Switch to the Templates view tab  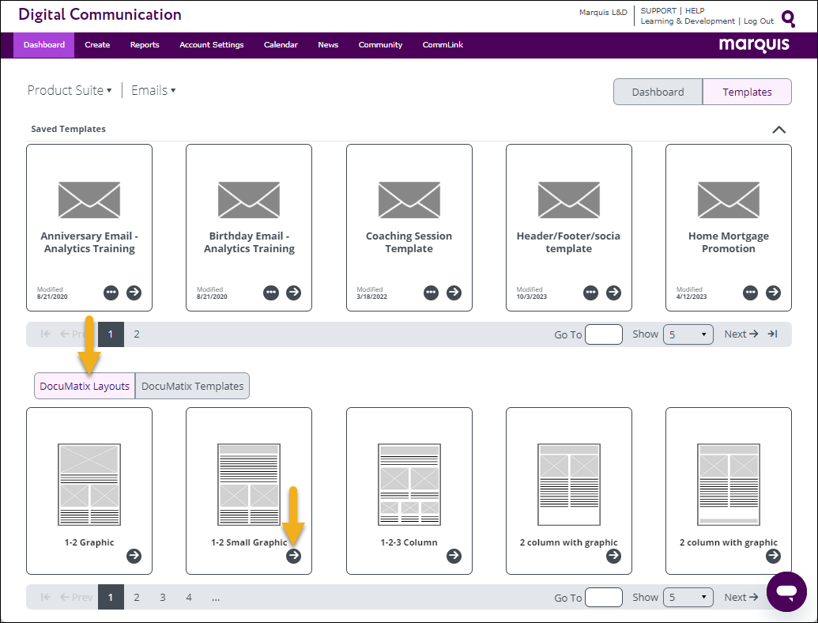coord(747,92)
